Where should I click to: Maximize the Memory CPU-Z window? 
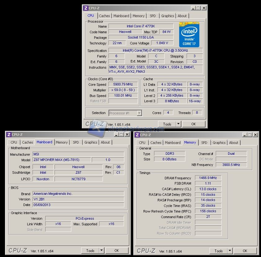(250, 135)
